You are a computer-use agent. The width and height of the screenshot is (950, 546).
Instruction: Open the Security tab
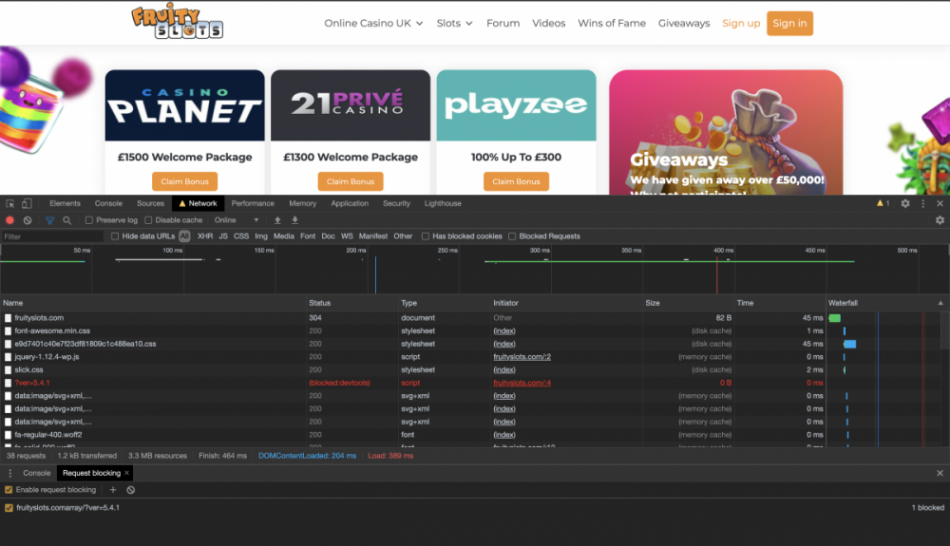396,204
